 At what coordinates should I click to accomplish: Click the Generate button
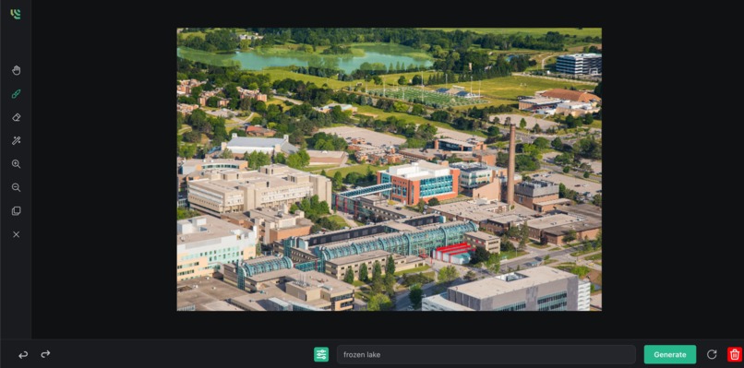click(x=670, y=354)
